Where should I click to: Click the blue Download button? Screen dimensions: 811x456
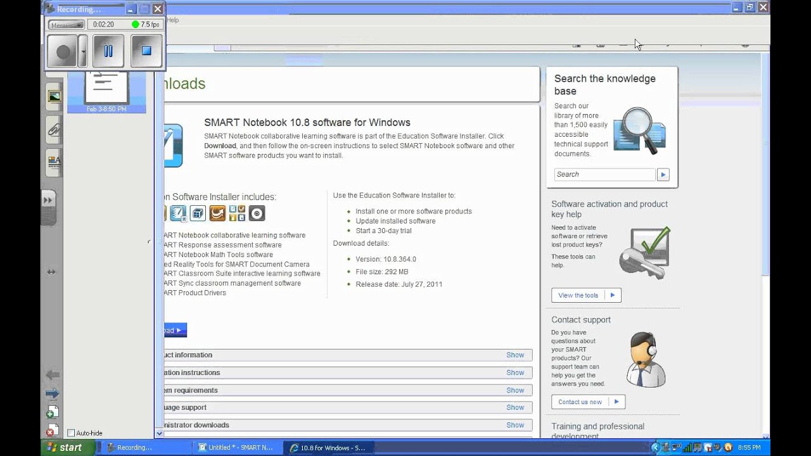tap(176, 330)
